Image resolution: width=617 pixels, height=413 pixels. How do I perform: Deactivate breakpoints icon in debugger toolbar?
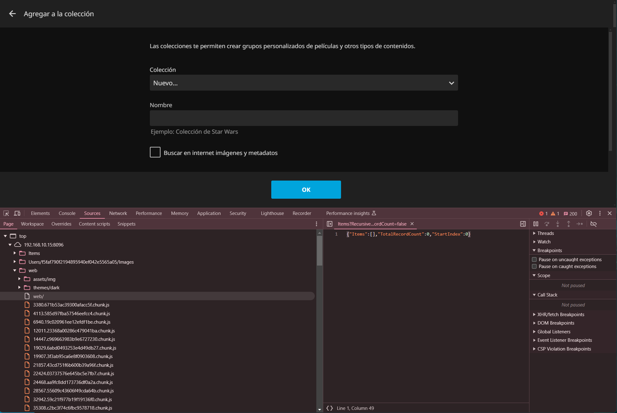(x=593, y=224)
